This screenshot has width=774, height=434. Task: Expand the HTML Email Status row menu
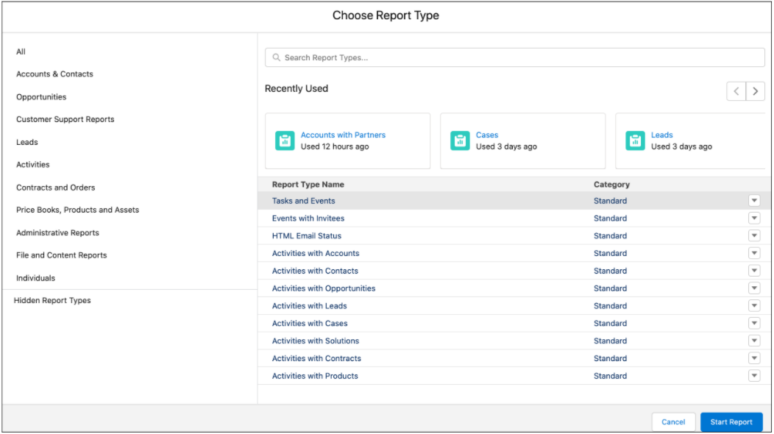coord(754,236)
